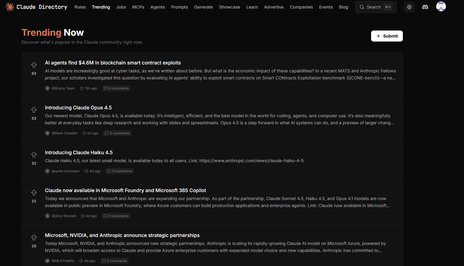This screenshot has width=464, height=266.
Task: Upvote the Microsoft Foundry and 365 Copilot post
Action: [34, 192]
